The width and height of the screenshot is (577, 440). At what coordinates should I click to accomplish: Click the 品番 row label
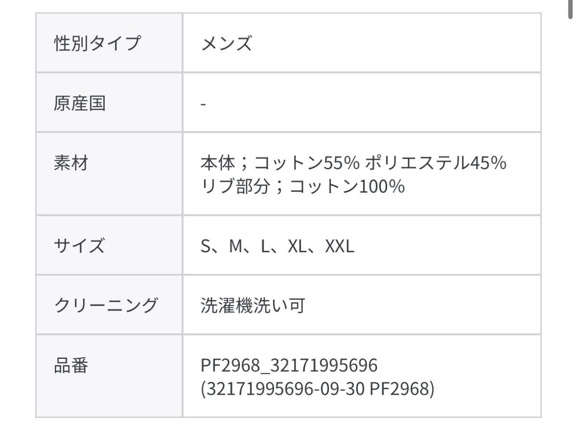(71, 366)
